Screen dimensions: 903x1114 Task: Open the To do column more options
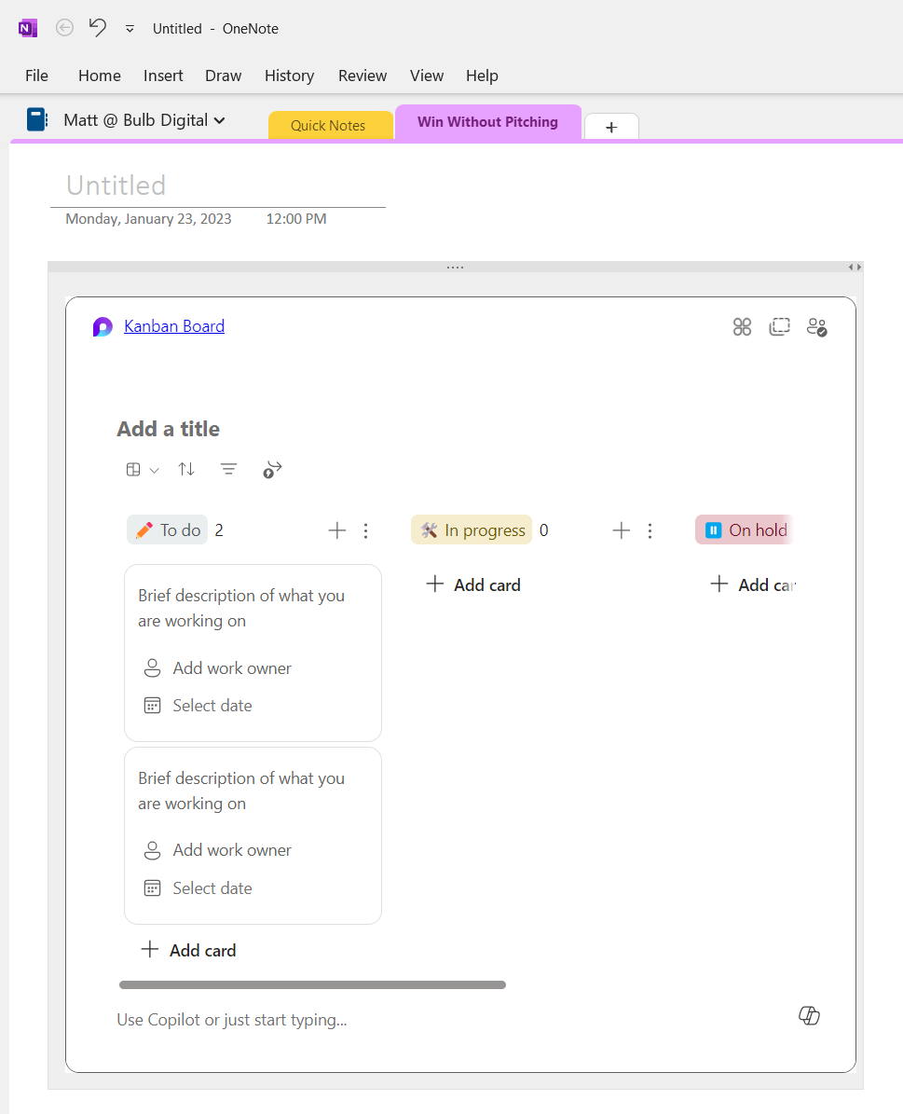[366, 530]
